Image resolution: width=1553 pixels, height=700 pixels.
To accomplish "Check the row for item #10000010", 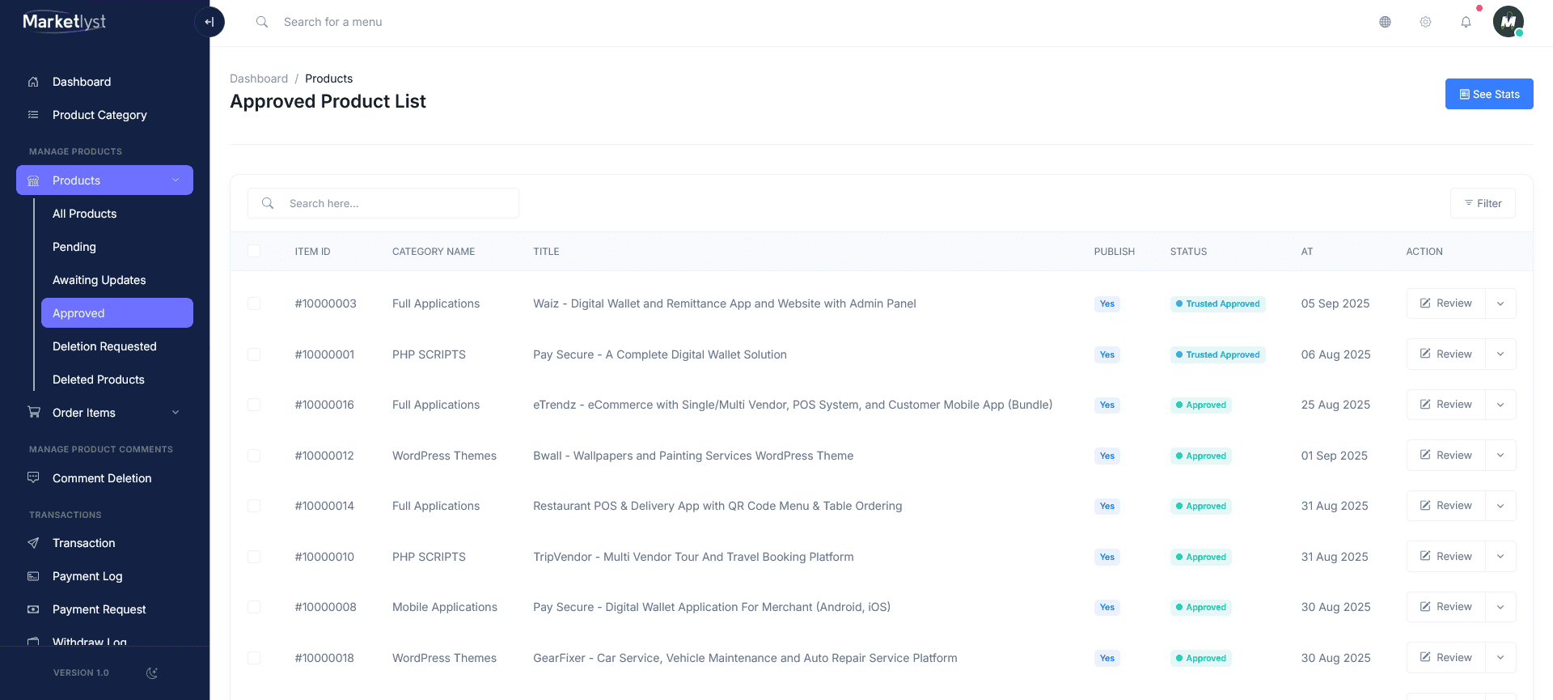I will (x=254, y=557).
